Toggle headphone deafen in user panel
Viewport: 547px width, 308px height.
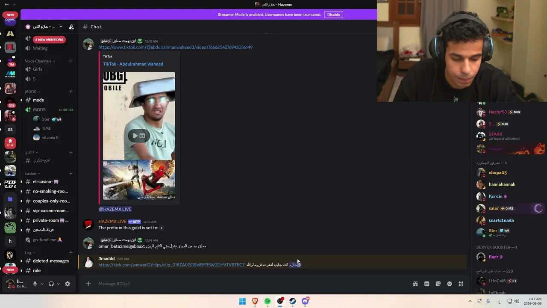pos(51,284)
